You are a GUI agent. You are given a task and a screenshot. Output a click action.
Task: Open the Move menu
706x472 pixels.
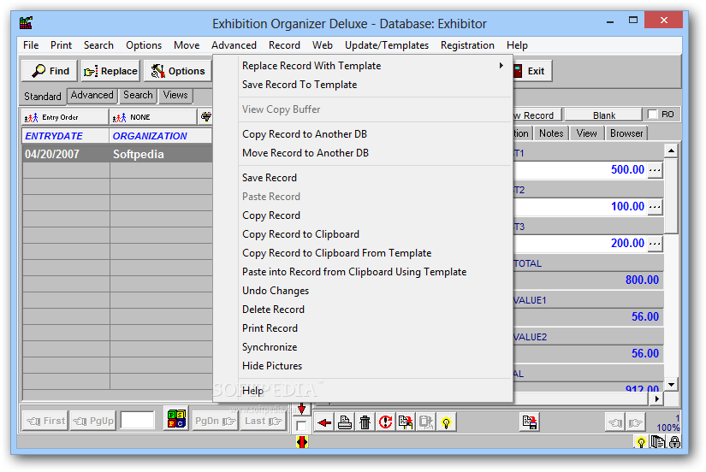(187, 45)
